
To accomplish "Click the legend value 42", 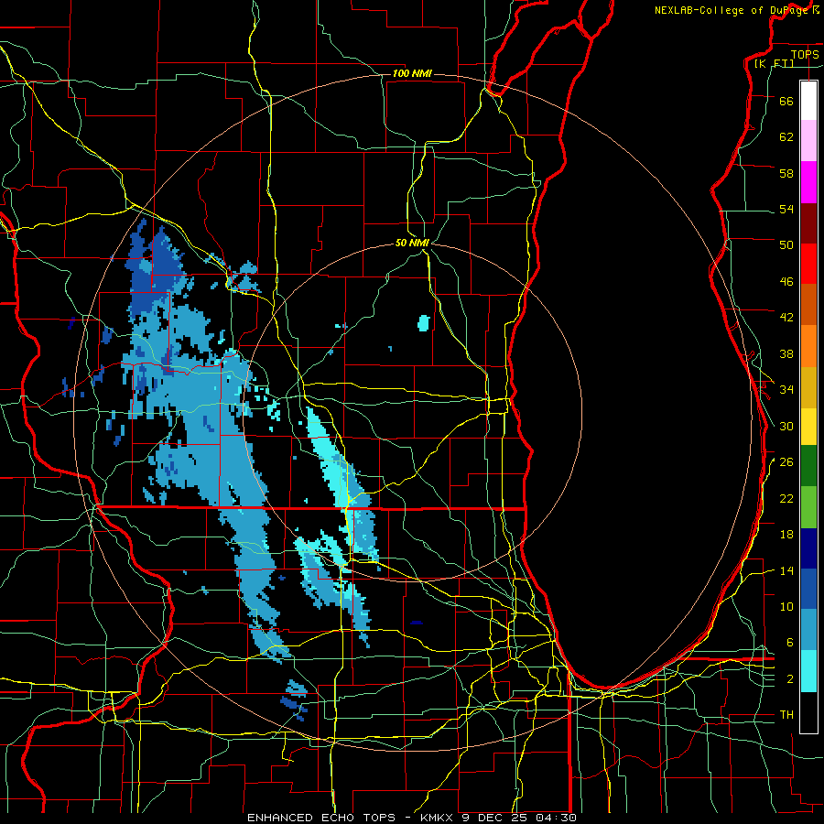I will pos(786,318).
